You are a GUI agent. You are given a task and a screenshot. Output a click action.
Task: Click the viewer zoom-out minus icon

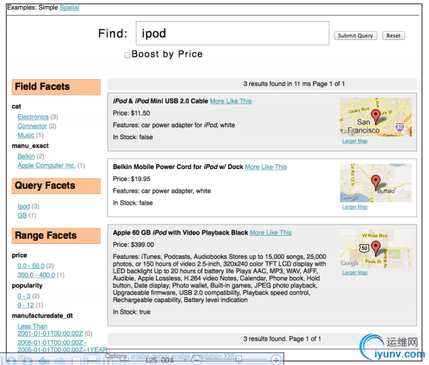(196, 360)
